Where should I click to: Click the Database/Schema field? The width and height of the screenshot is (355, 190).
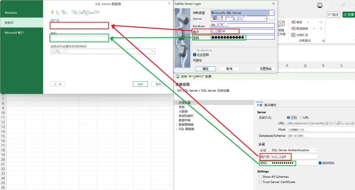tap(321, 136)
